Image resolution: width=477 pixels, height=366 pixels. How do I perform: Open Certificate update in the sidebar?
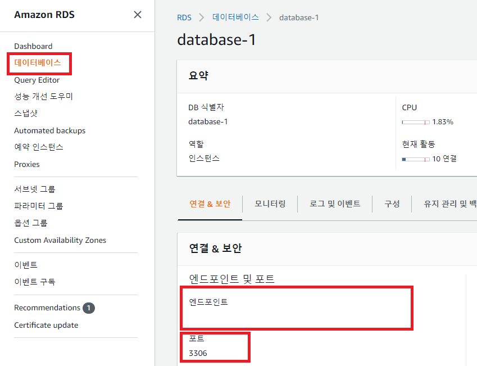point(46,325)
